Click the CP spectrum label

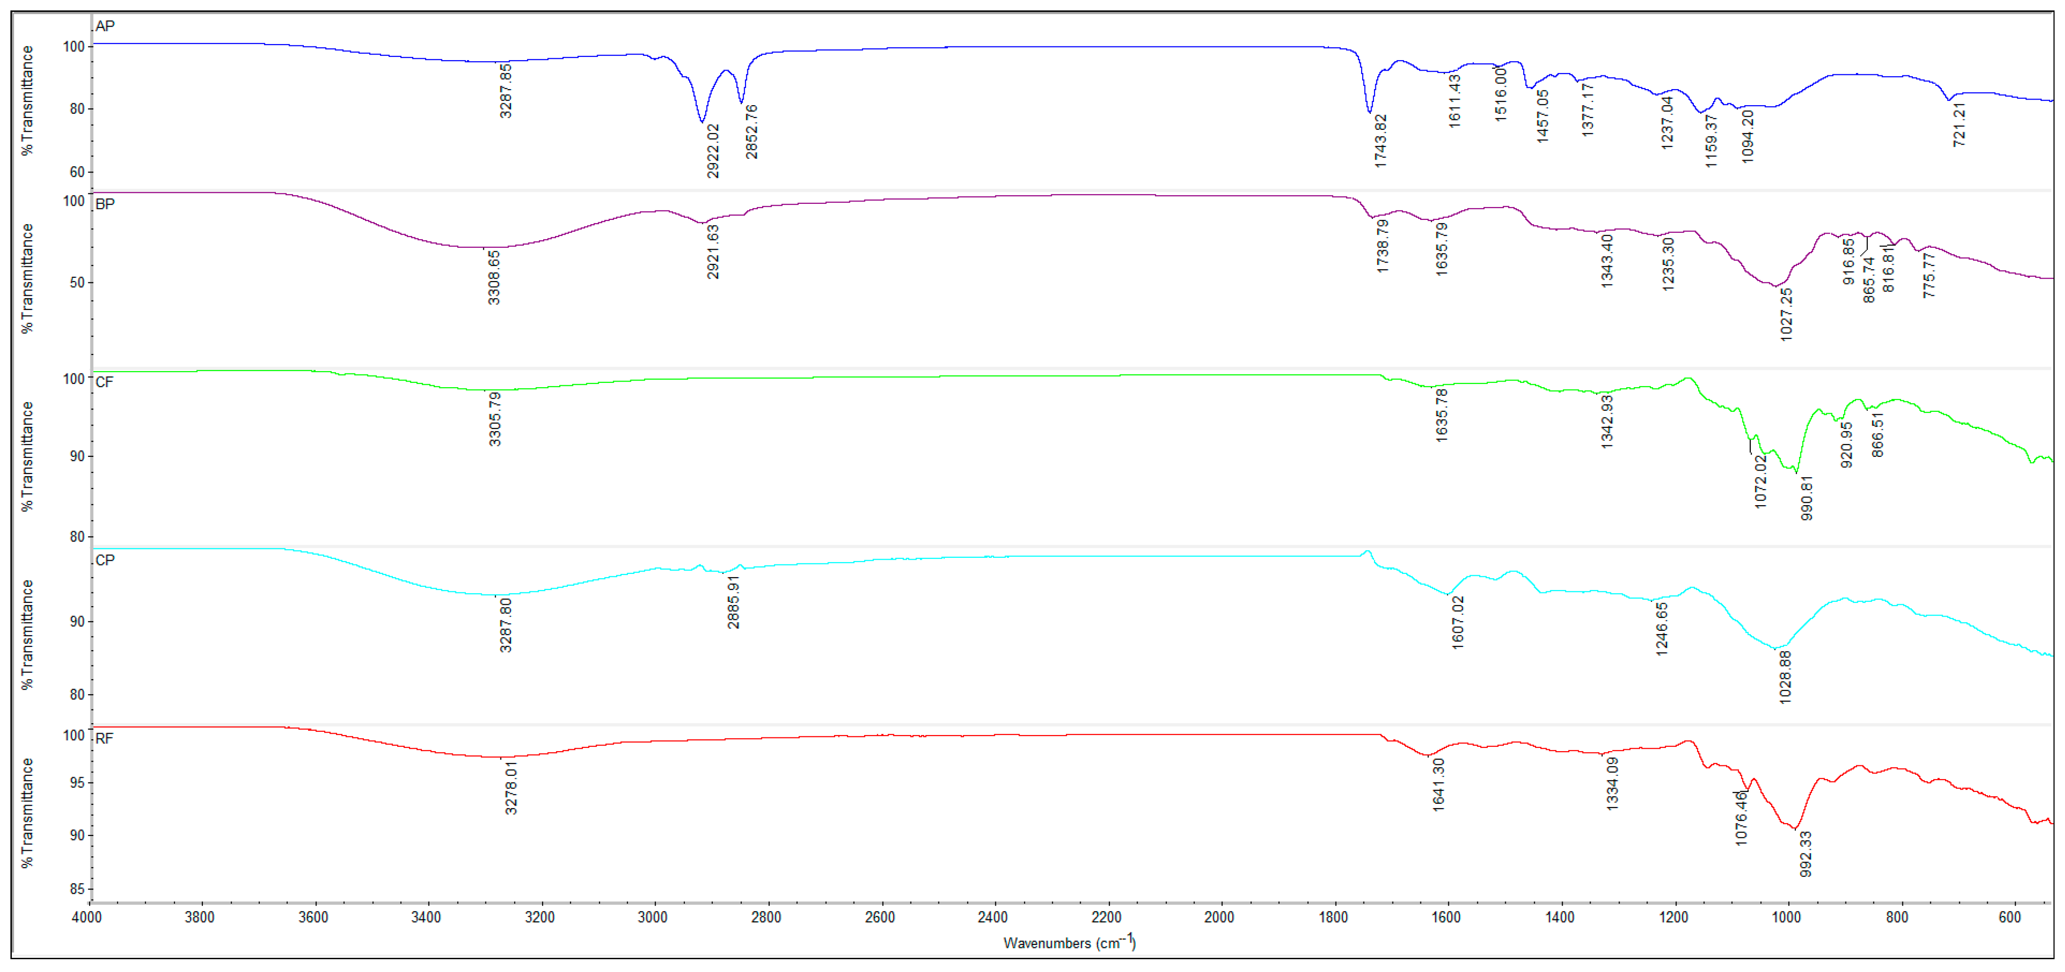tap(105, 560)
